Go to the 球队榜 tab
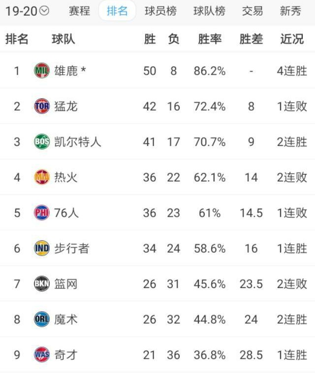This screenshot has width=315, height=373. tap(209, 11)
